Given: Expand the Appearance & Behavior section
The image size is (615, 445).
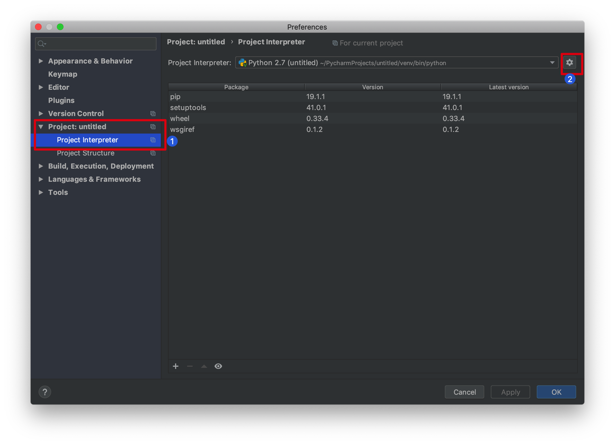Looking at the screenshot, I should [x=41, y=61].
